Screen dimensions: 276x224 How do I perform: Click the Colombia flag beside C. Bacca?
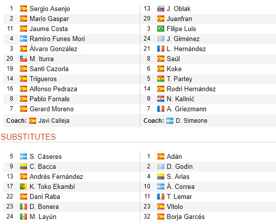pyautogui.click(x=24, y=166)
